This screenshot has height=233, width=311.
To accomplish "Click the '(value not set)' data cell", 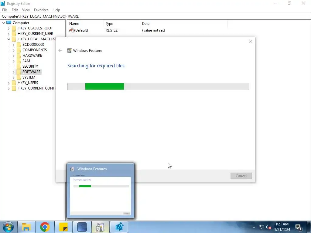I will point(153,30).
